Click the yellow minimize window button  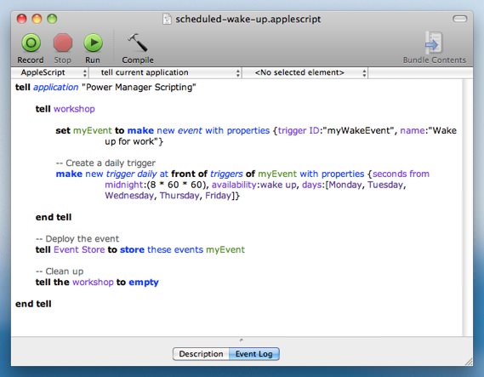(x=37, y=19)
